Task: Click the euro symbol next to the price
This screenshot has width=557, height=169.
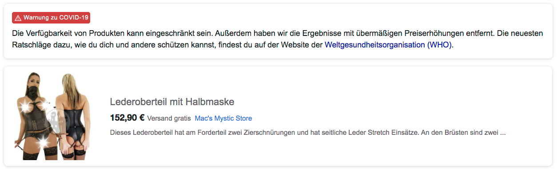Action: [x=142, y=118]
